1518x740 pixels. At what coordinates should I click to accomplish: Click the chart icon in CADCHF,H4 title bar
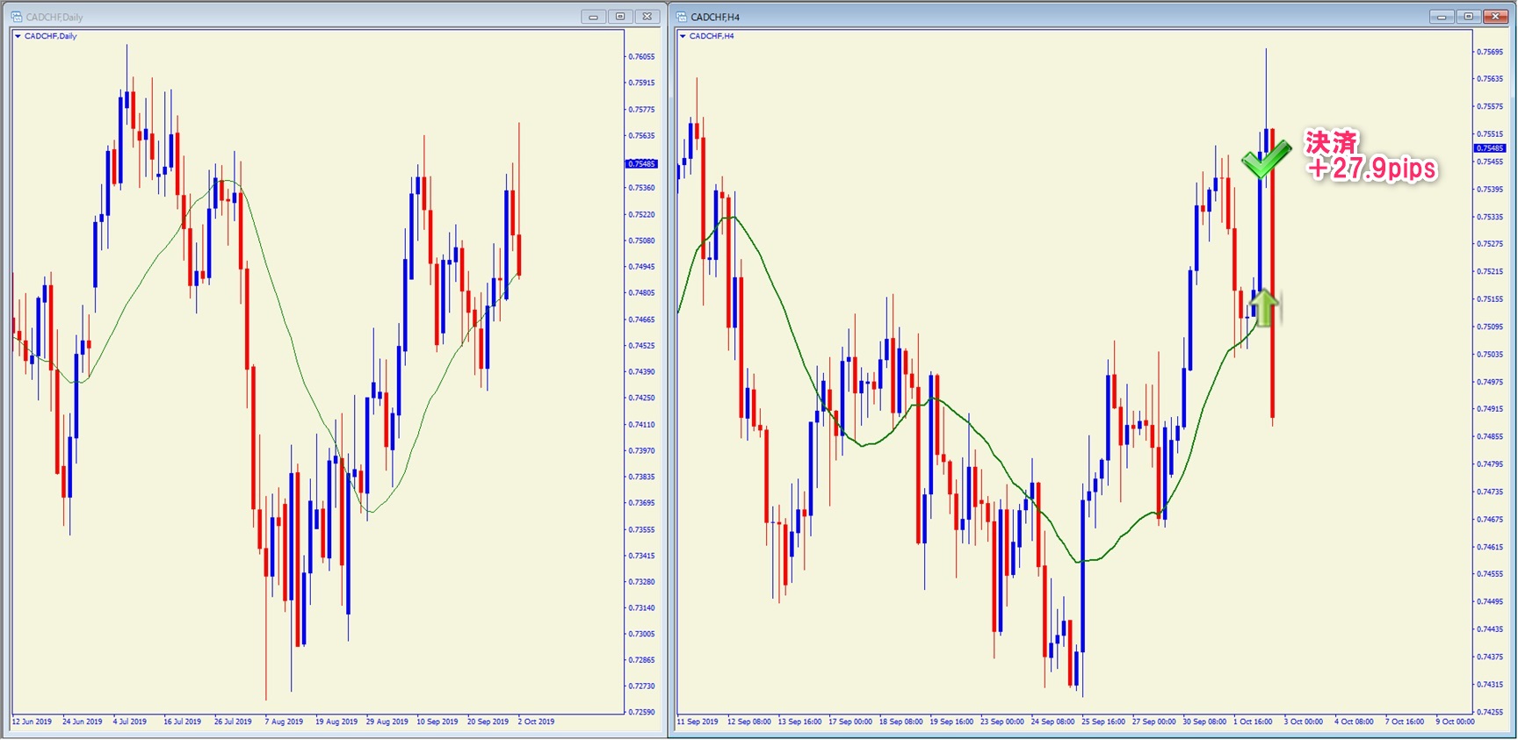(682, 17)
